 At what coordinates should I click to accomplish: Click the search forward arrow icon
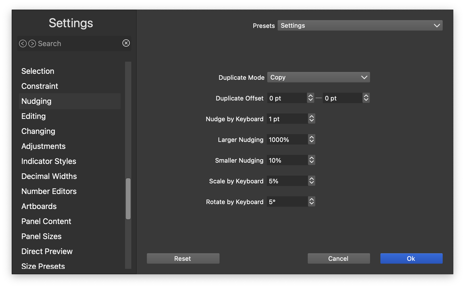[x=32, y=44]
